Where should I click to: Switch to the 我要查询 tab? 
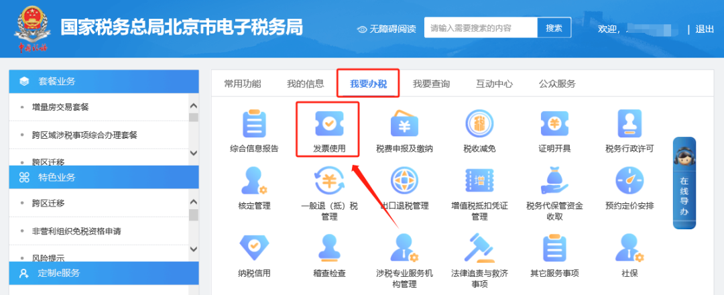tap(431, 84)
